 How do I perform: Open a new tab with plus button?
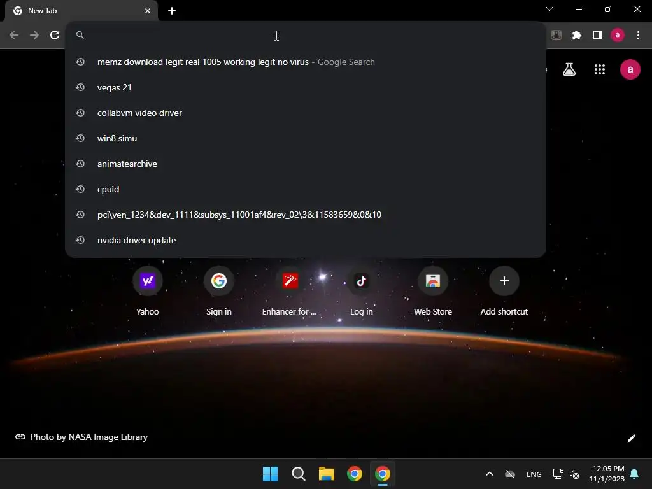pos(172,11)
